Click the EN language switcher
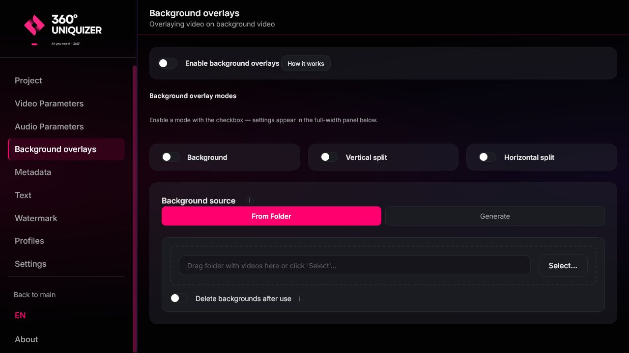629x353 pixels. click(20, 315)
